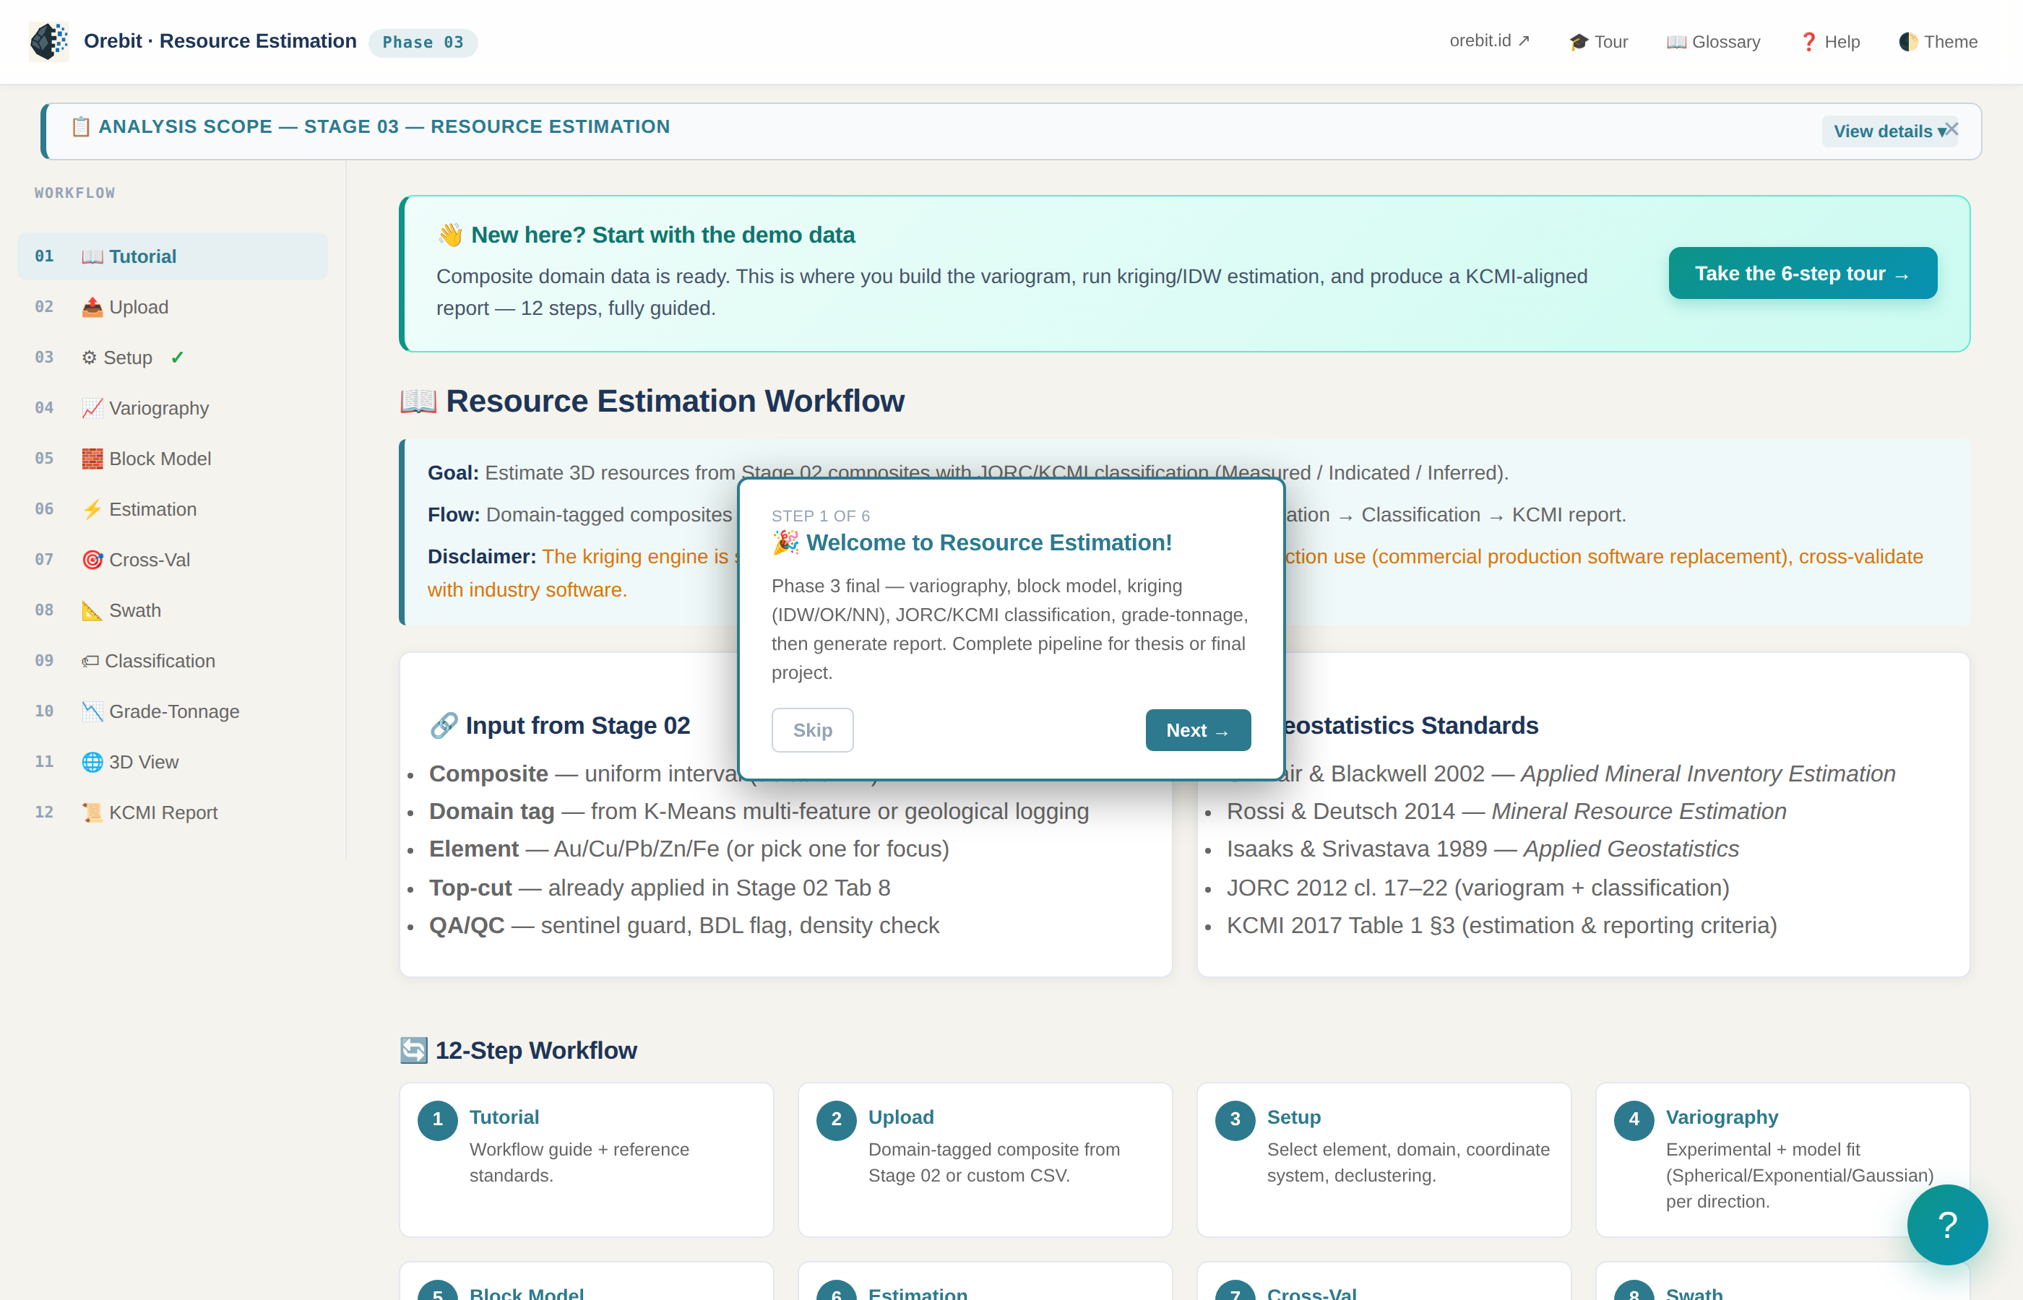Click the waving hand demo icon
The width and height of the screenshot is (2023, 1300).
pyautogui.click(x=450, y=235)
